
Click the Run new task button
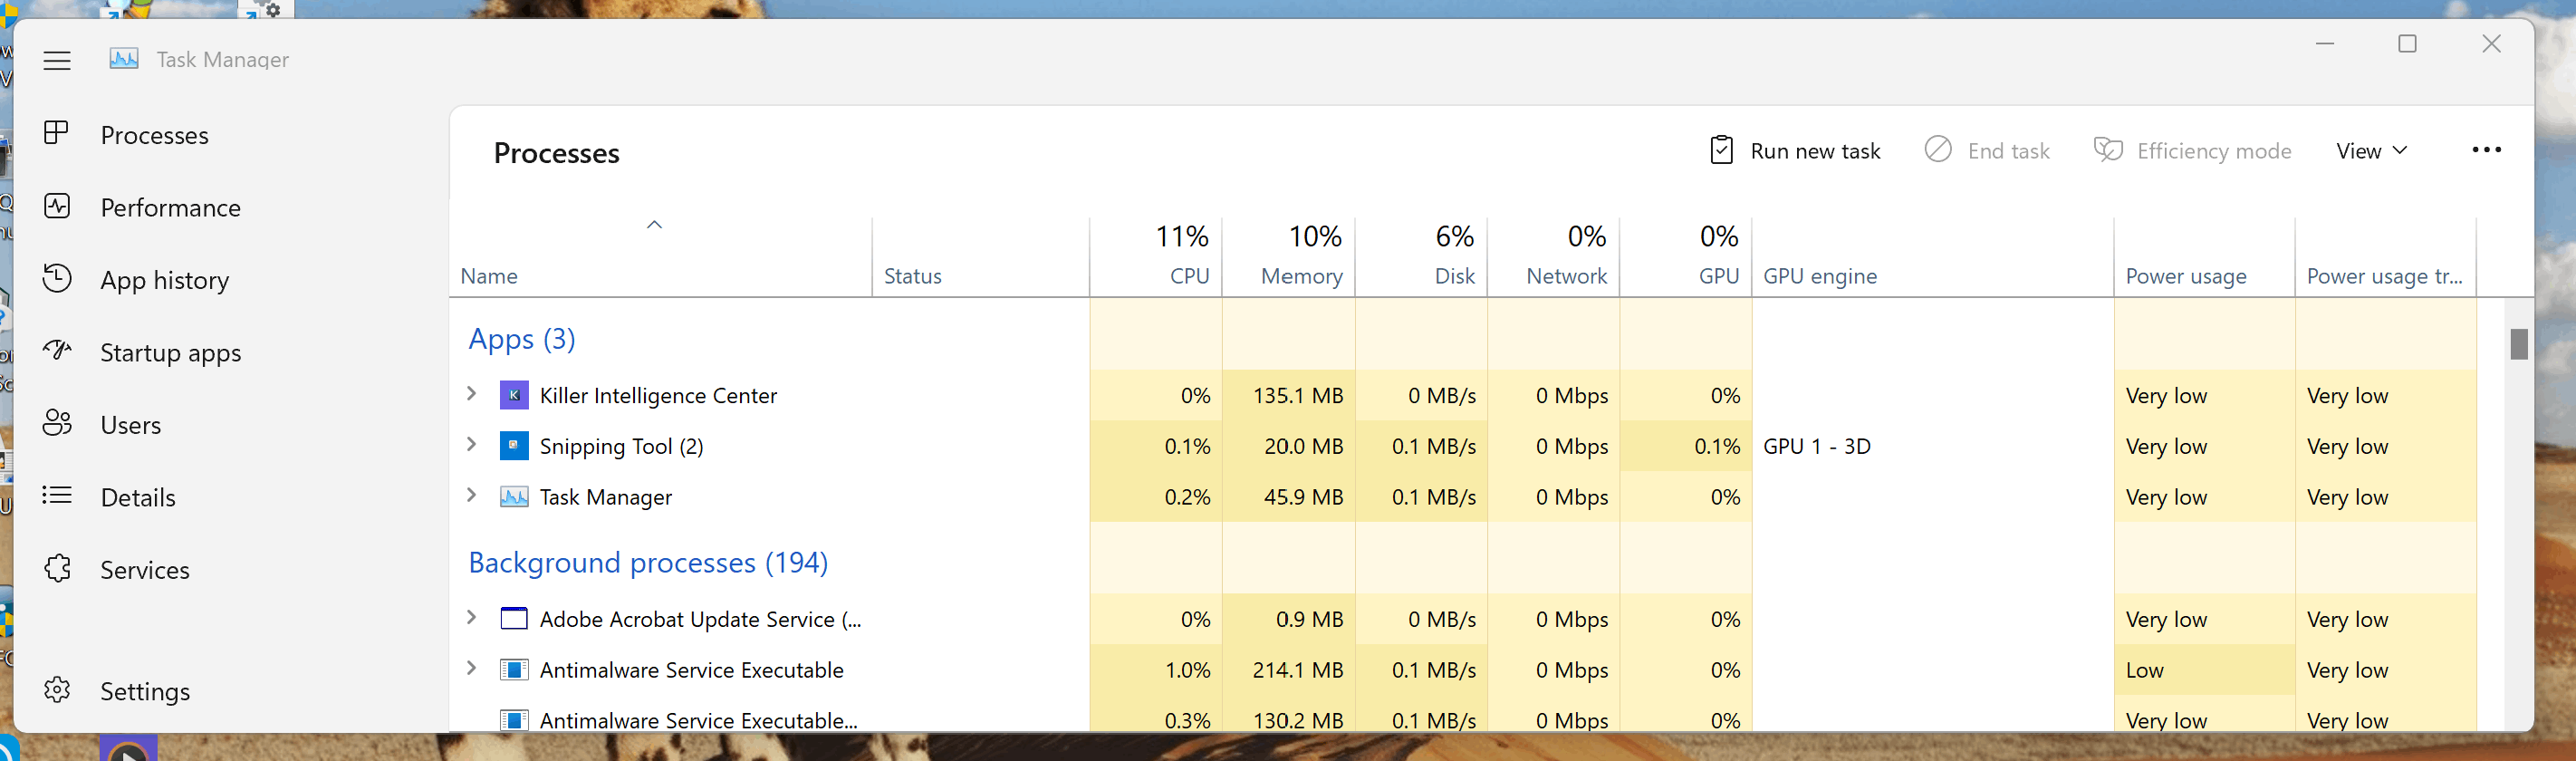point(1795,151)
